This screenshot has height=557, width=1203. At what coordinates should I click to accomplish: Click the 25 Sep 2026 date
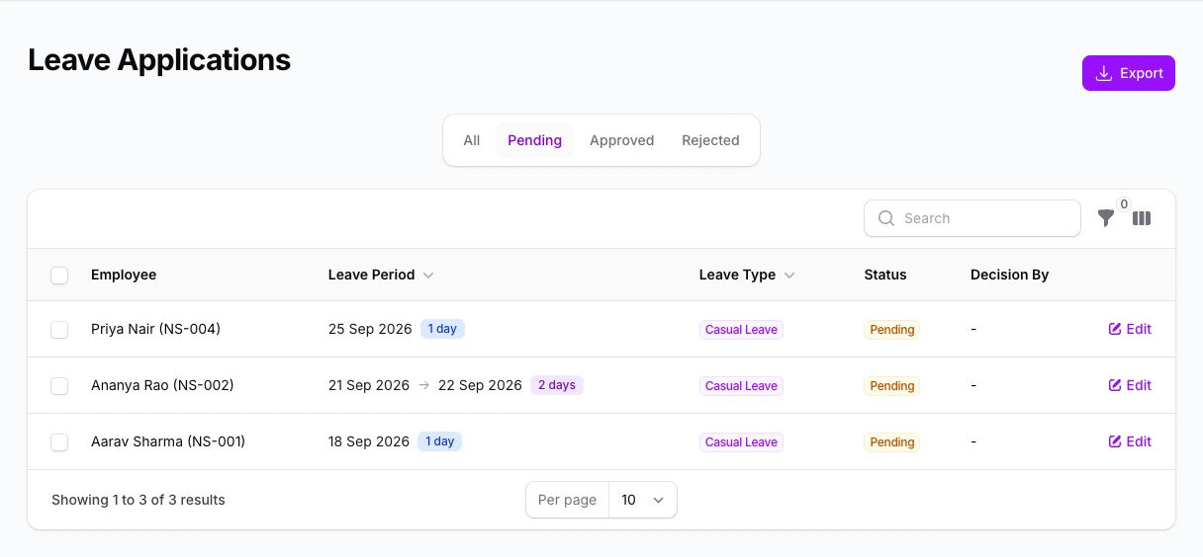tap(370, 329)
